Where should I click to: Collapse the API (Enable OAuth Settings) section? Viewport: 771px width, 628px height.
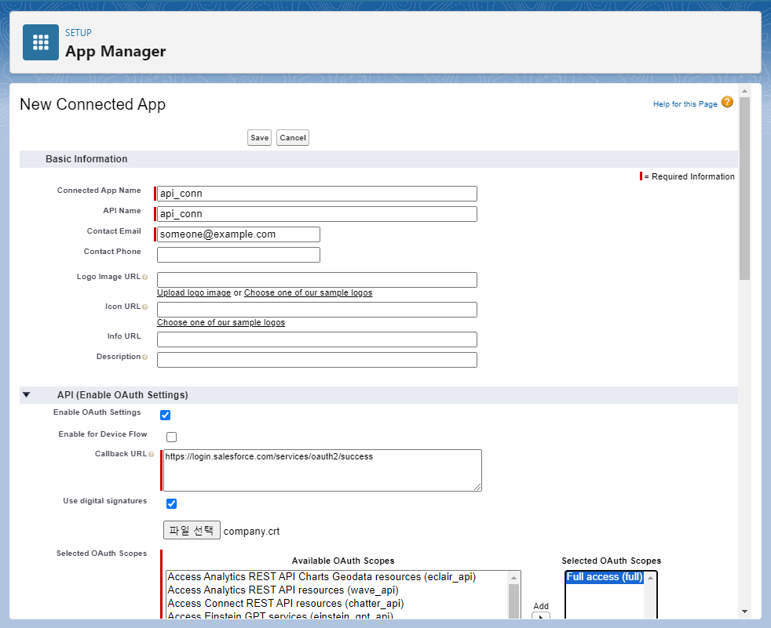click(26, 394)
